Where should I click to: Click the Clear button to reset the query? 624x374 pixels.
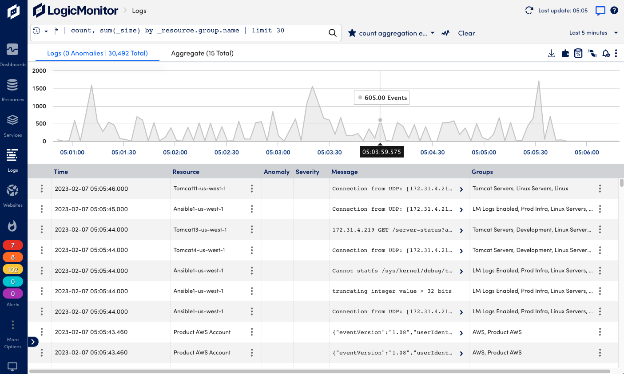click(466, 33)
